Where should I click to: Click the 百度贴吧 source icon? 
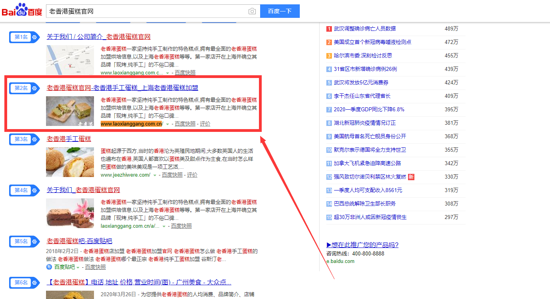[x=49, y=267]
